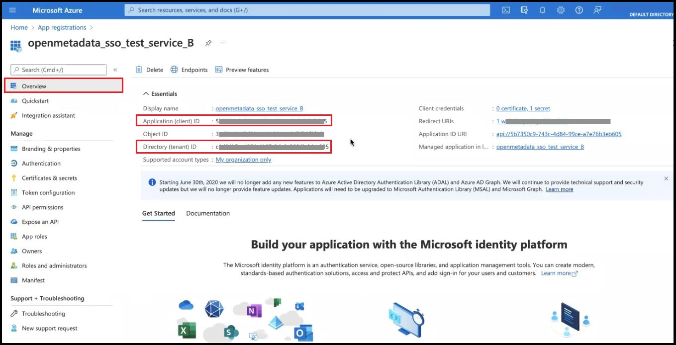Switch to the Documentation tab
The height and width of the screenshot is (345, 676).
pos(208,213)
